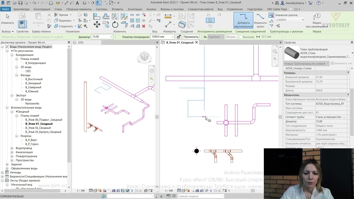Click the shopping cart icon in title bar
The height and width of the screenshot is (199, 354).
click(310, 3)
